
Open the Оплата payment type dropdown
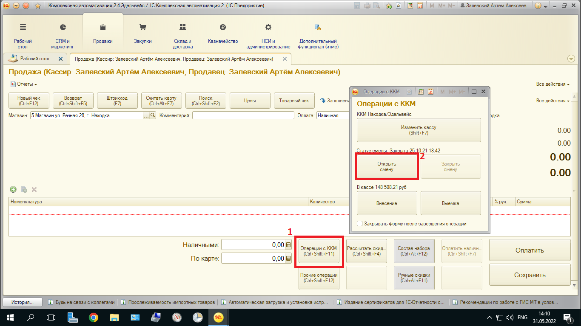332,115
